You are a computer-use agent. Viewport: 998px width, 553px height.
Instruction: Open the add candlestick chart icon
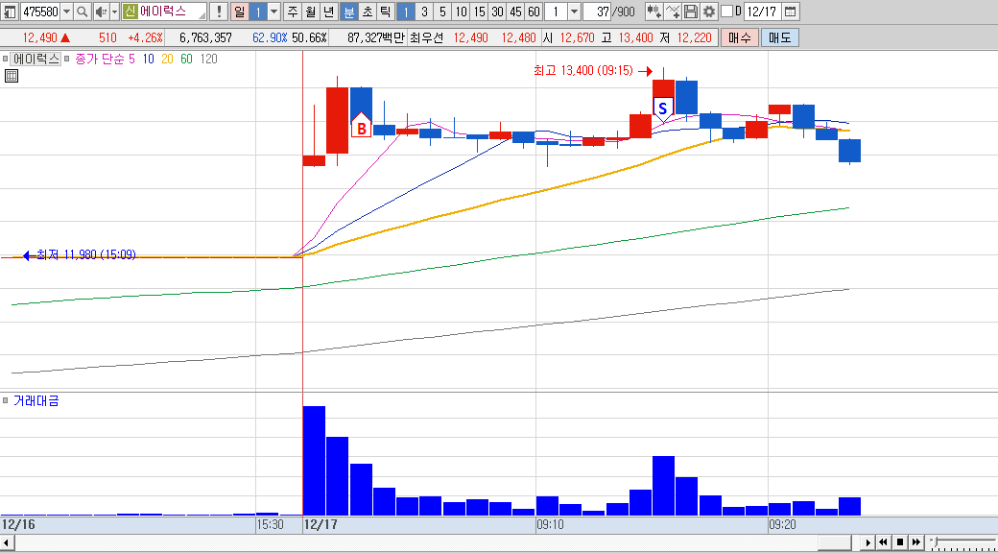654,12
